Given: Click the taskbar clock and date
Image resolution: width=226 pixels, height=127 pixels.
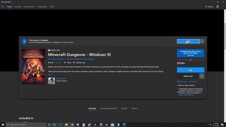Looking at the screenshot, I should tap(216, 125).
